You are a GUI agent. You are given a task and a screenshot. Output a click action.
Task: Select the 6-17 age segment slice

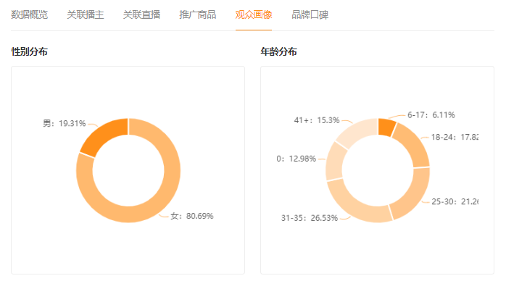click(x=386, y=127)
